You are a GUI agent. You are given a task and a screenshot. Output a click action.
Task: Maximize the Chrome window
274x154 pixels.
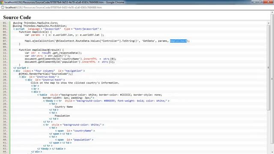click(260, 2)
